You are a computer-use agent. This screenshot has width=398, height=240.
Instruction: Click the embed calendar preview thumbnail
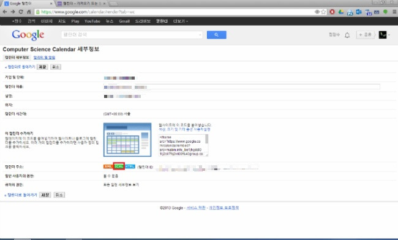(x=127, y=140)
